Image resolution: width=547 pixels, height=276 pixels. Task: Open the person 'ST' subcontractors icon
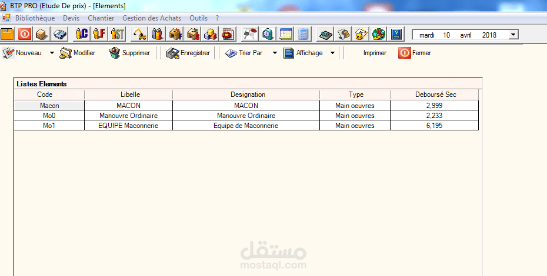point(118,34)
